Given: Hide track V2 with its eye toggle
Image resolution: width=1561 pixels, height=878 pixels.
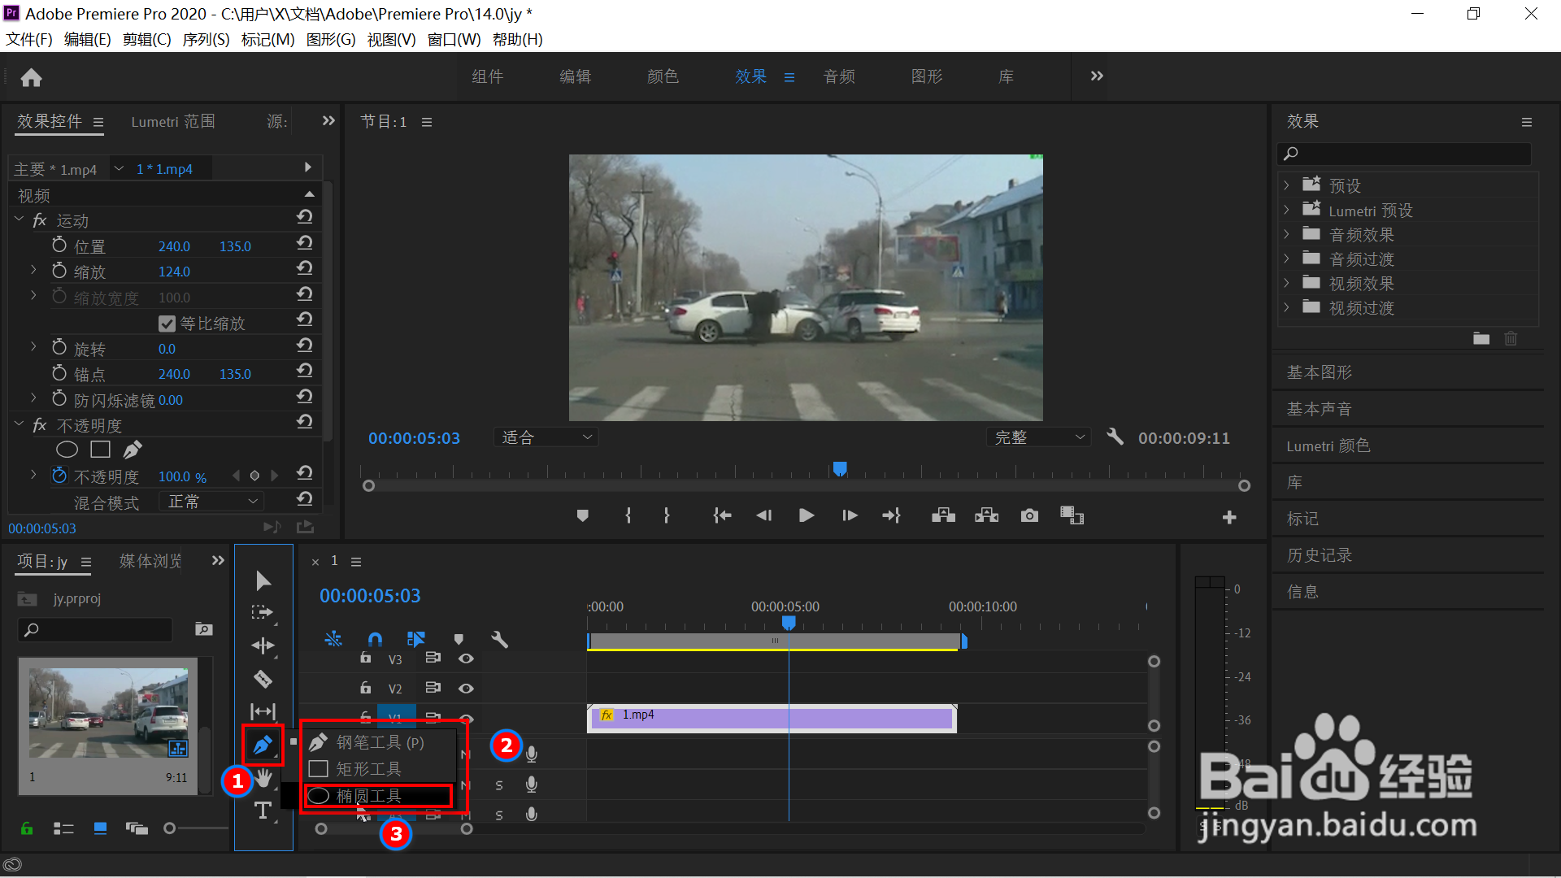Looking at the screenshot, I should click(466, 688).
